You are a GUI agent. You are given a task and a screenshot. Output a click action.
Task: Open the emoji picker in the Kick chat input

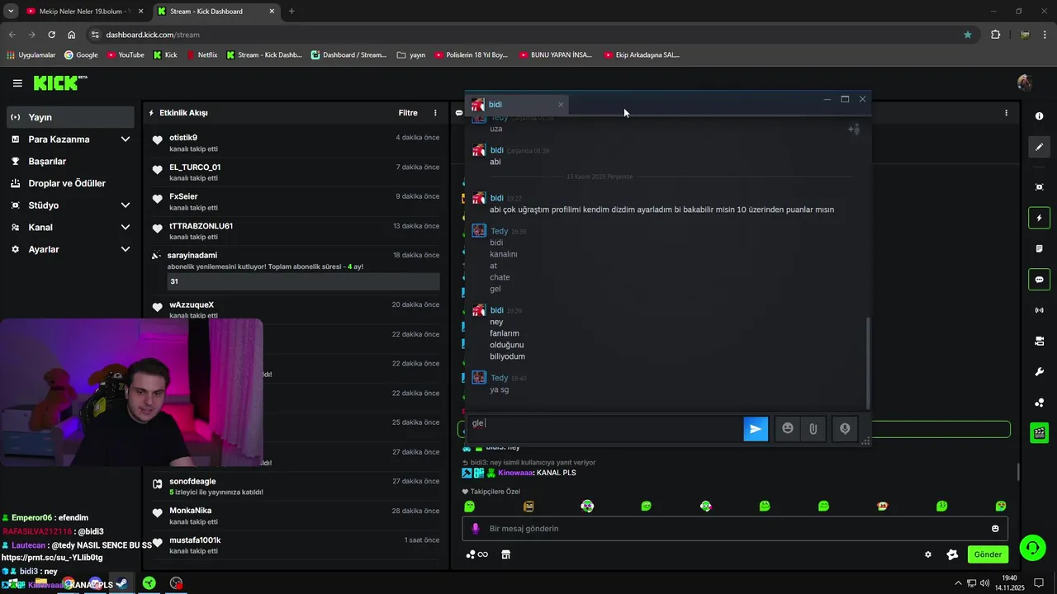(x=995, y=529)
